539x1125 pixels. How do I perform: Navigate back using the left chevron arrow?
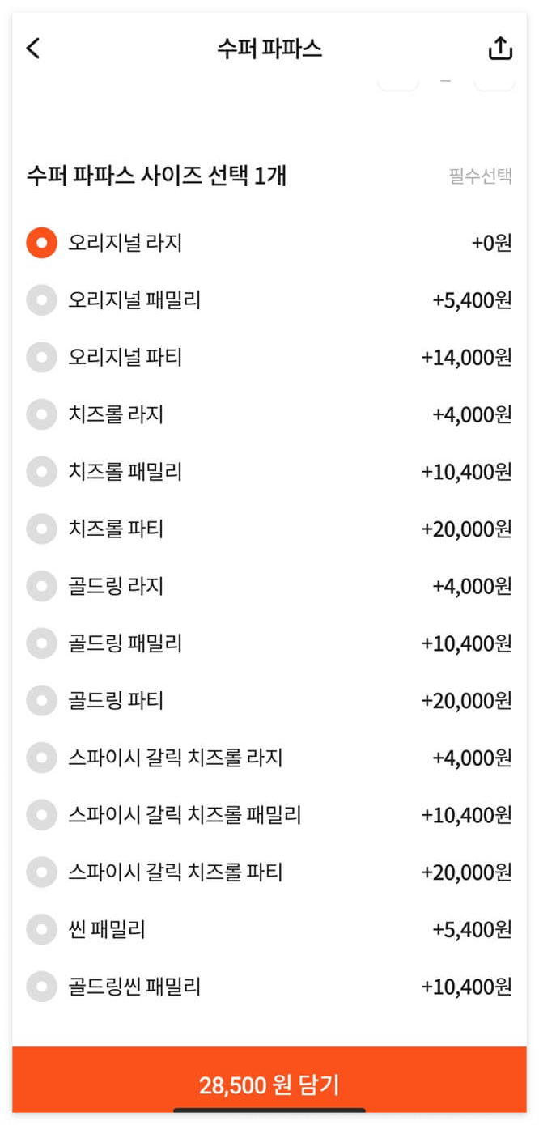tap(32, 48)
